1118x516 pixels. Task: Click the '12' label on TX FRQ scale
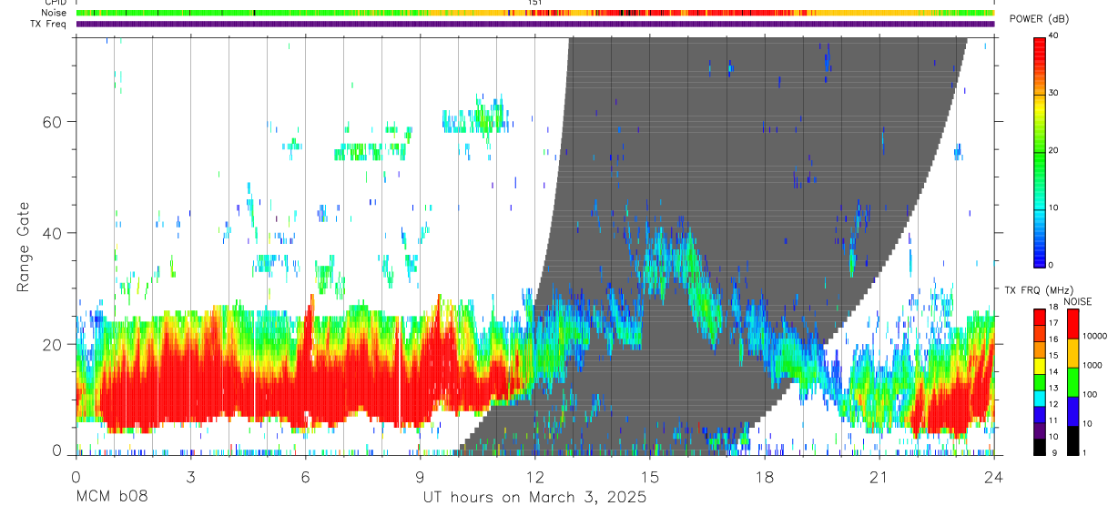(x=1054, y=404)
